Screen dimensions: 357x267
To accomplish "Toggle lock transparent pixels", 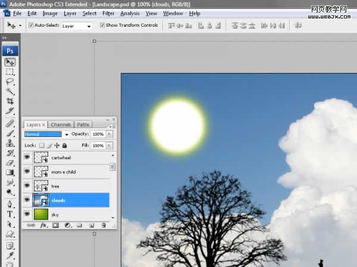I will [x=42, y=145].
